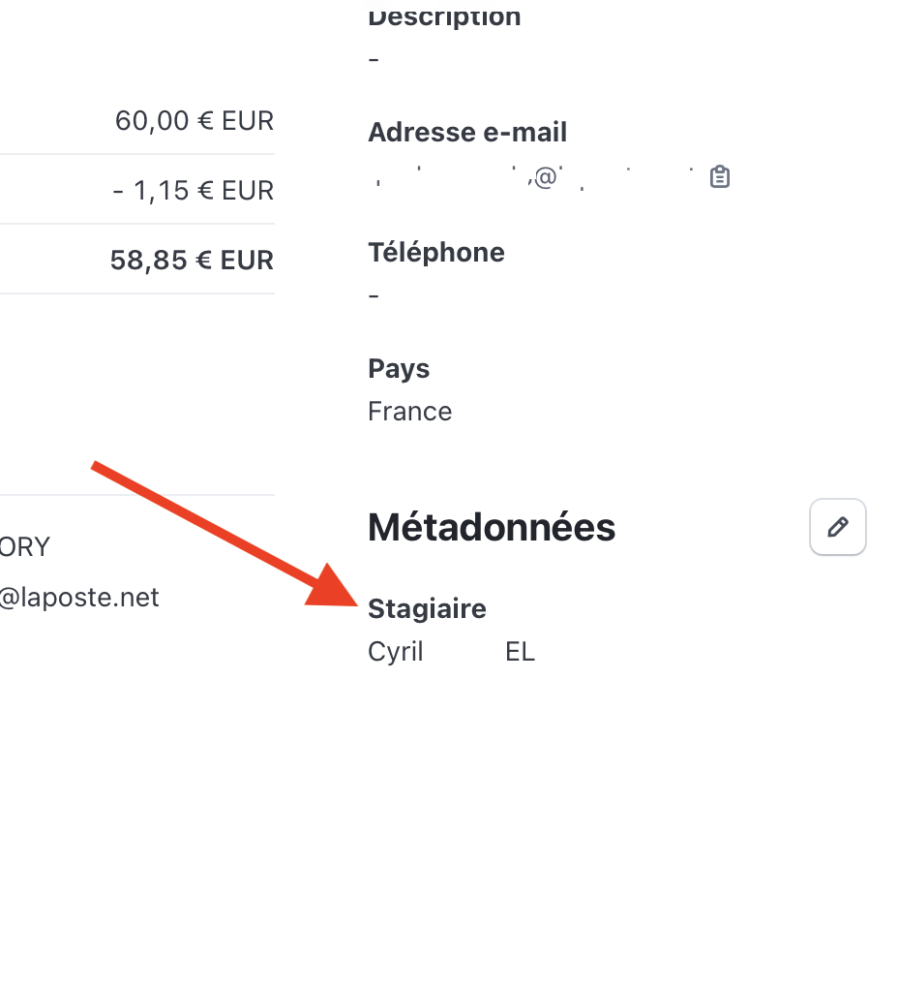Click the dash under Téléphone
Screen dimensions: 898x988
[374, 295]
